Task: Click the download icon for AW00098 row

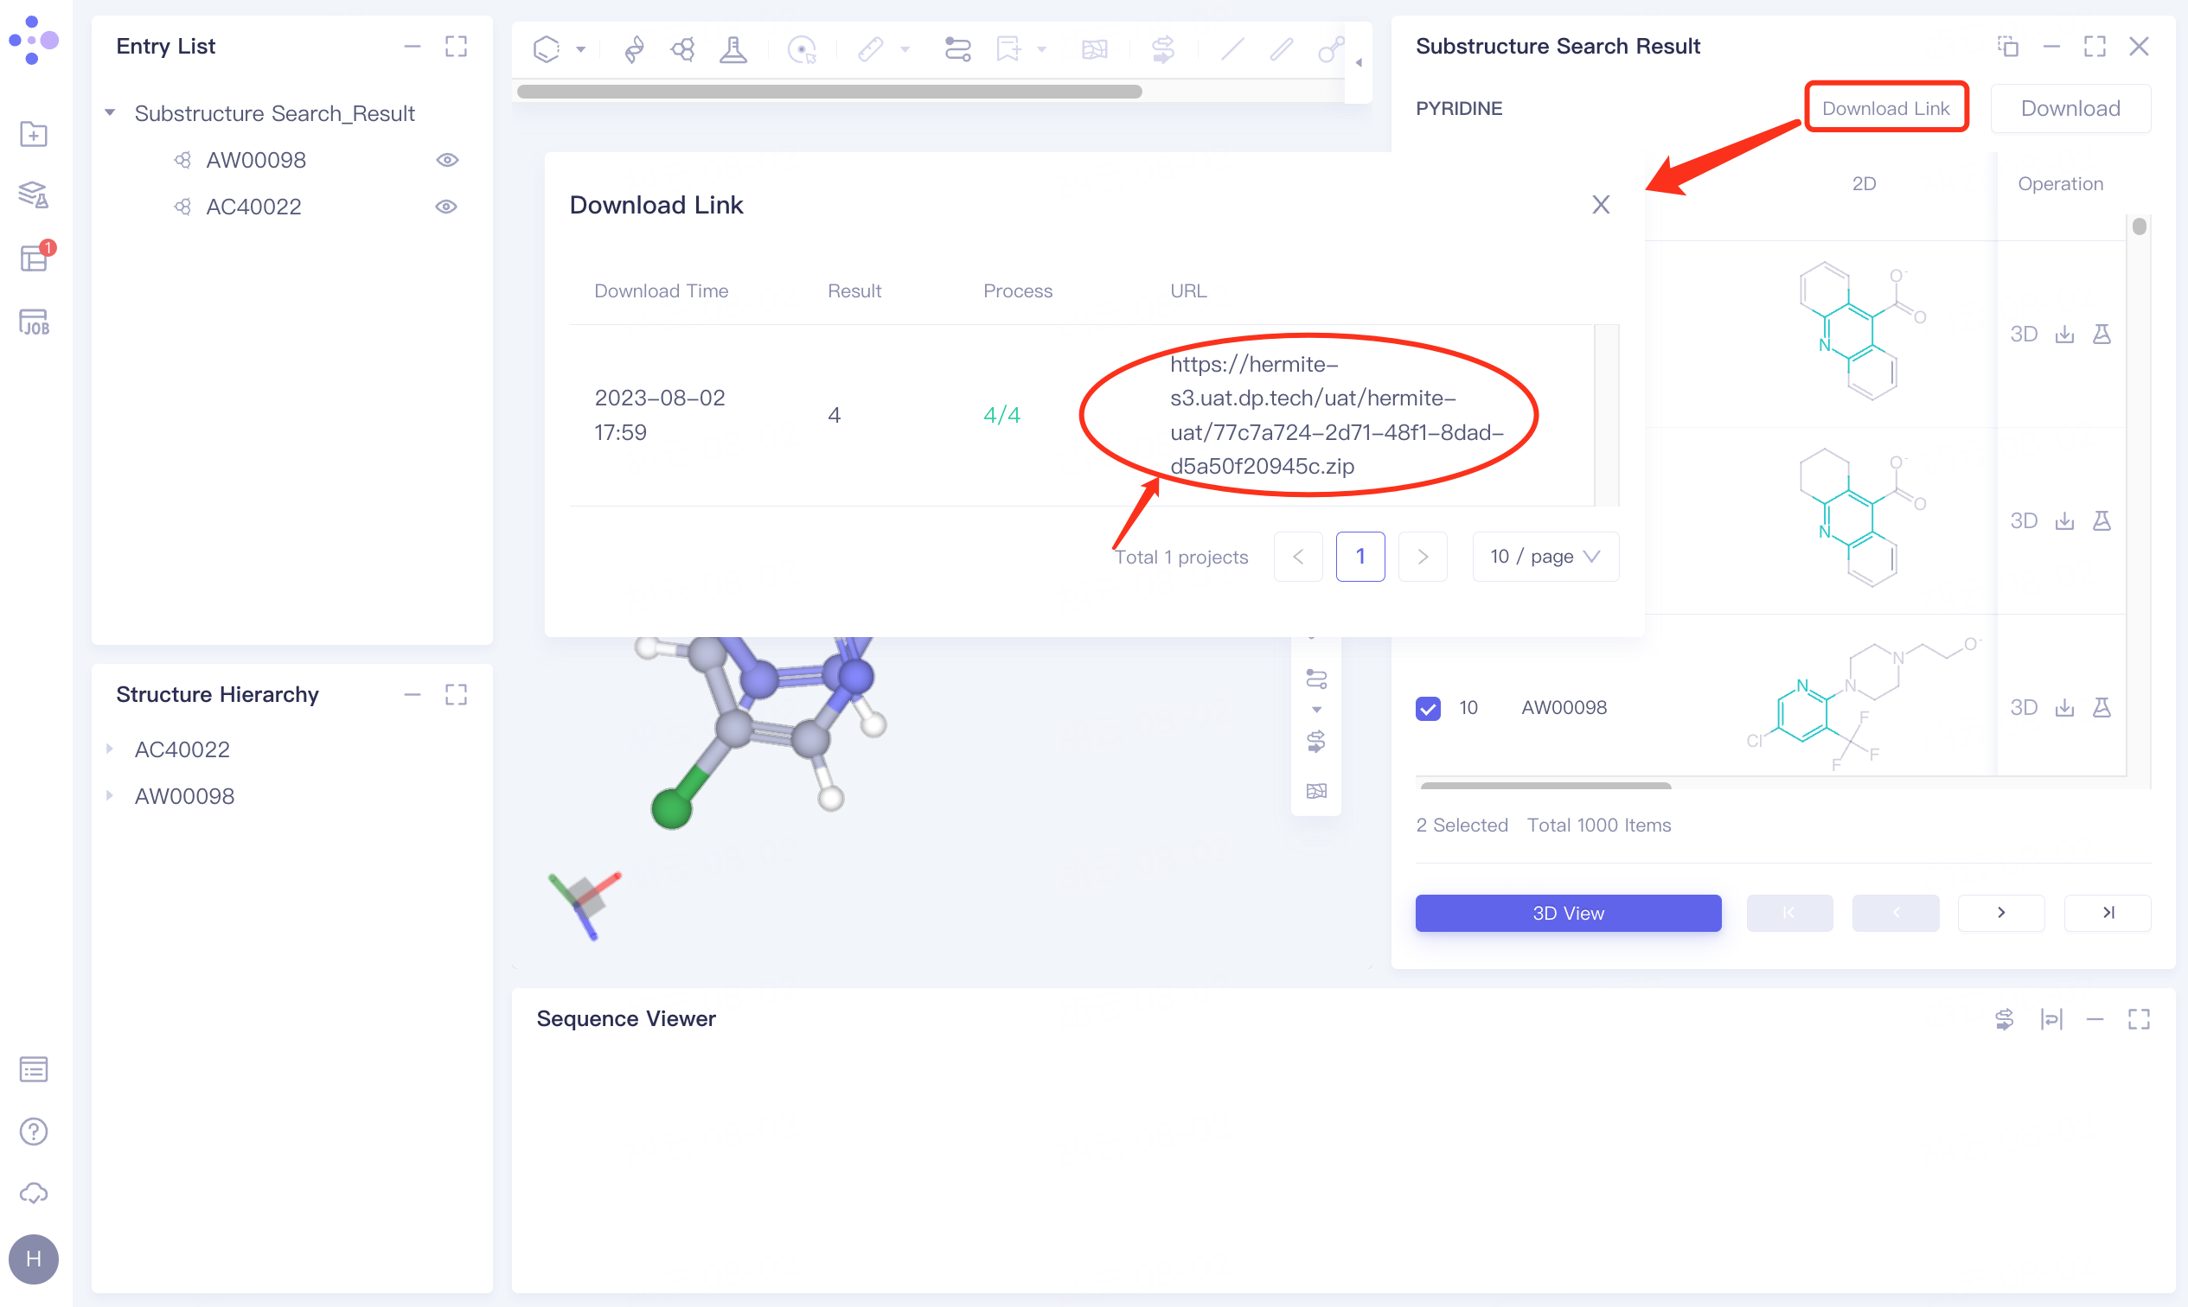Action: (x=2063, y=707)
